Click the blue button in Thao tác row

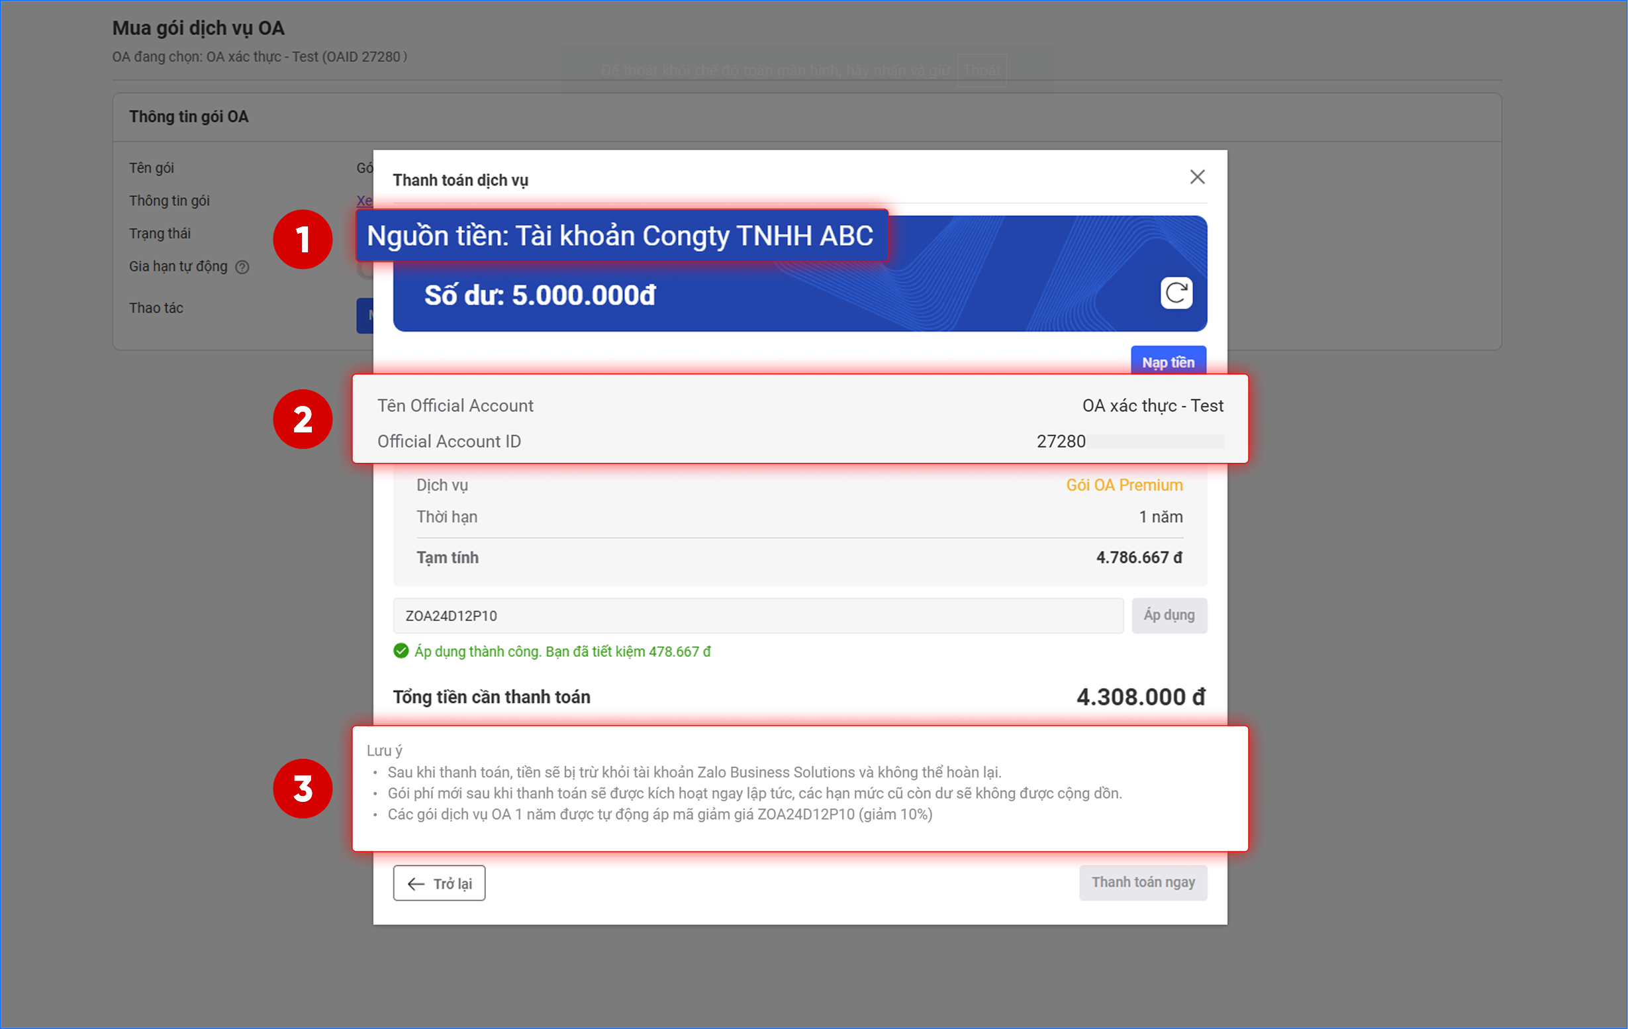364,316
